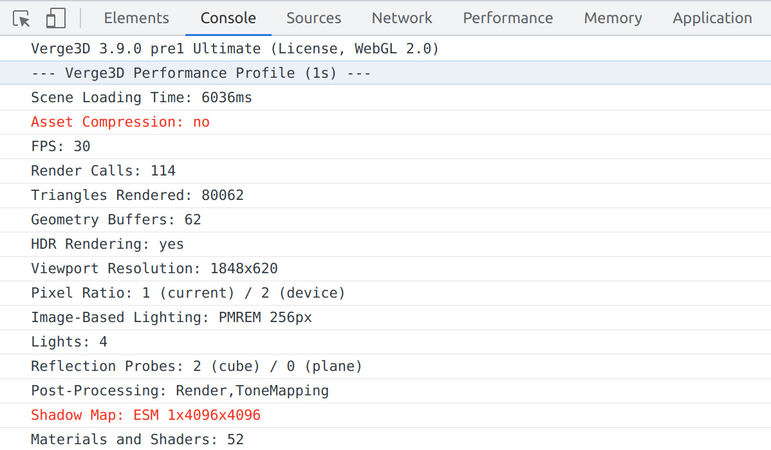This screenshot has width=771, height=450.
Task: Select the Console tab
Action: tap(228, 18)
